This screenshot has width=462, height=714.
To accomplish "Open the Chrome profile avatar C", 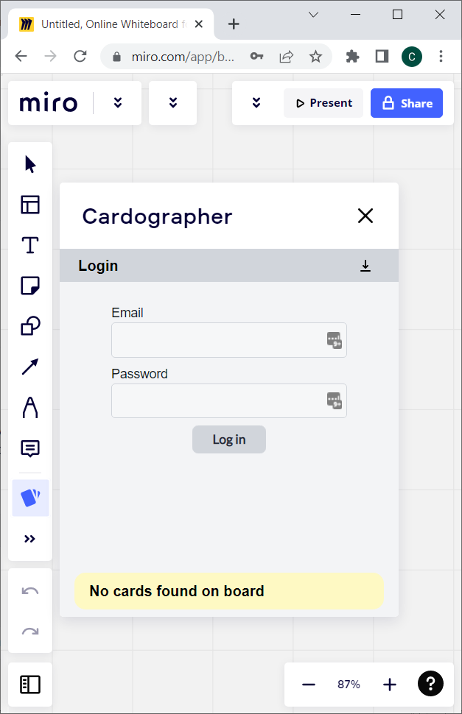I will (x=412, y=57).
